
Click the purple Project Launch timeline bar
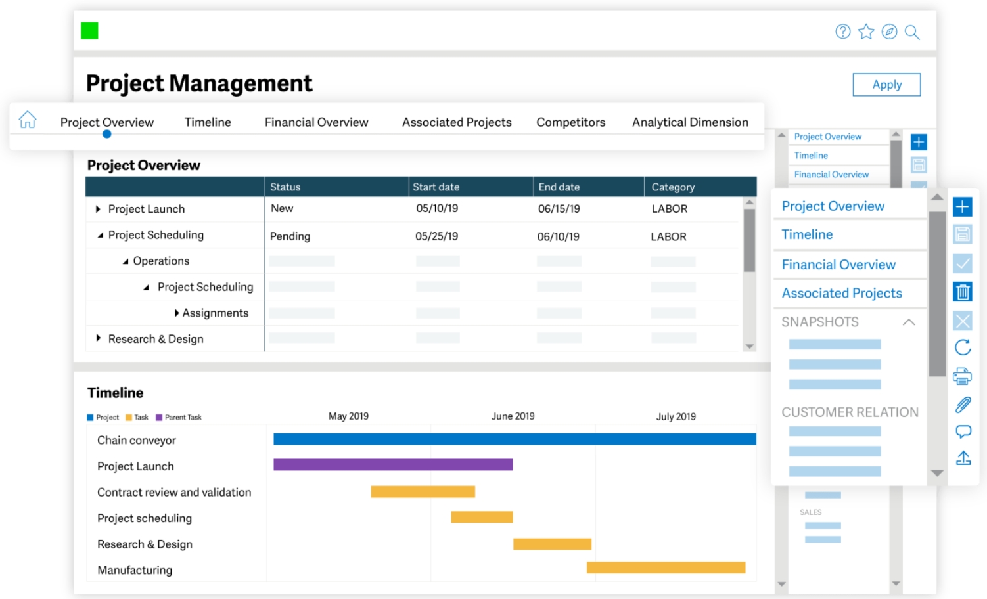pyautogui.click(x=392, y=465)
